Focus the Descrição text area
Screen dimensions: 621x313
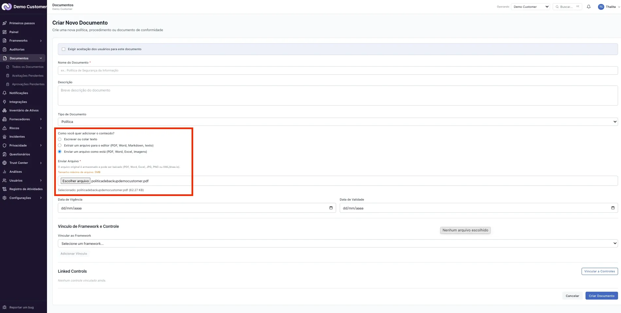pos(338,96)
